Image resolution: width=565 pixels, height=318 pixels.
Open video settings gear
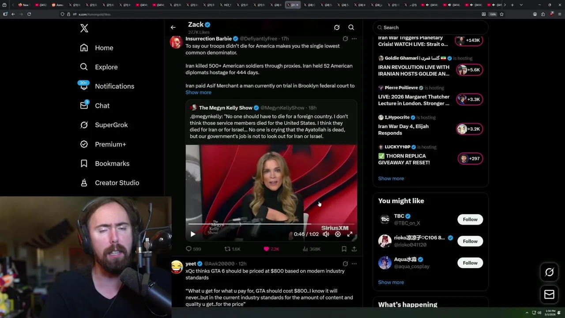pyautogui.click(x=338, y=234)
